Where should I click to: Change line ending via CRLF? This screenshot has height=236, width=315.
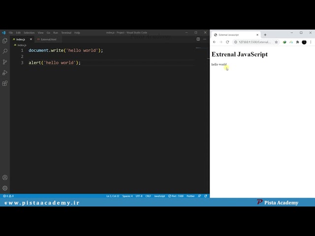[x=148, y=196]
